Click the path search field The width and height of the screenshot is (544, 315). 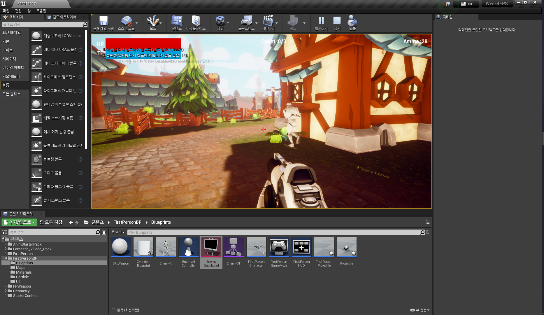[x=54, y=232]
